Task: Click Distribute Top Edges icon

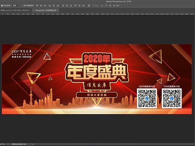Action: coord(63,6)
